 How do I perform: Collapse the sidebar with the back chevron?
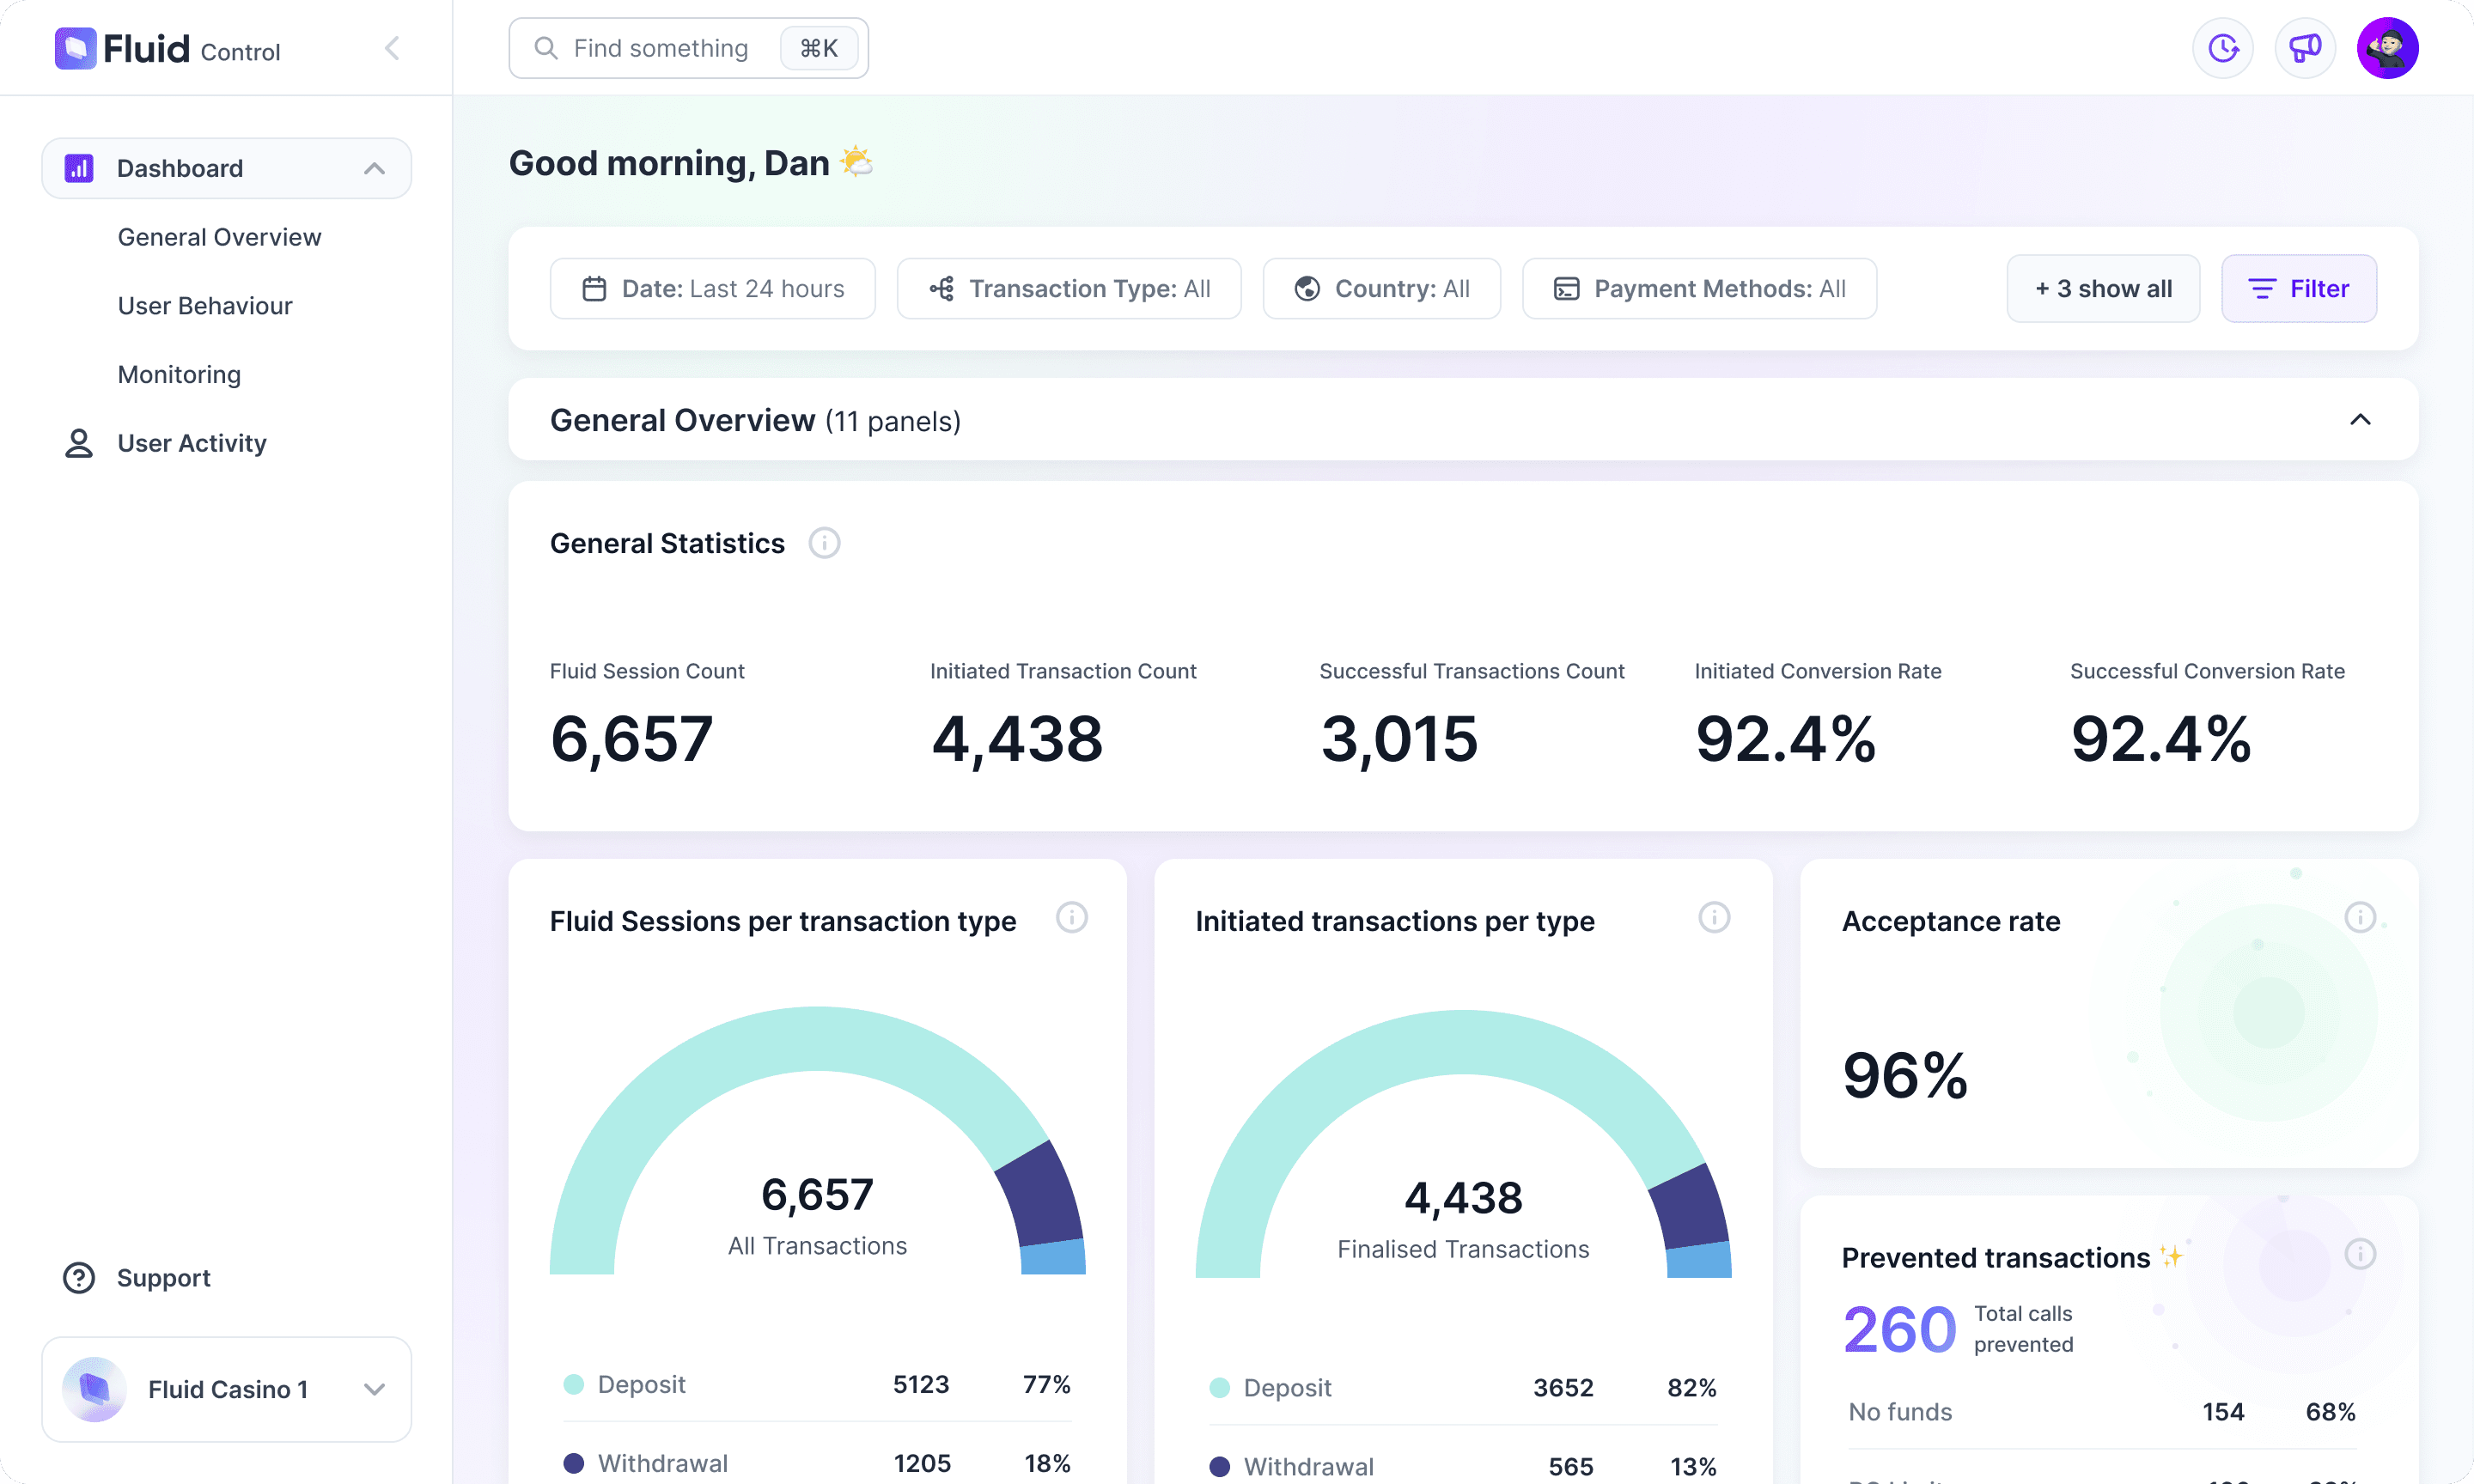click(x=392, y=47)
